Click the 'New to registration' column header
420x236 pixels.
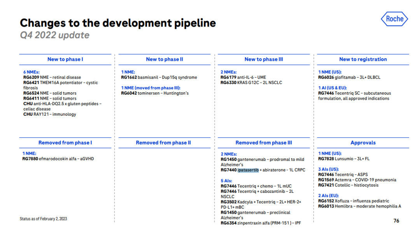[x=363, y=59]
